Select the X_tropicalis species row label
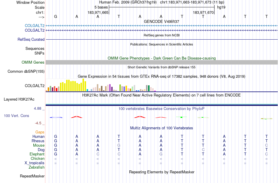 (35, 163)
